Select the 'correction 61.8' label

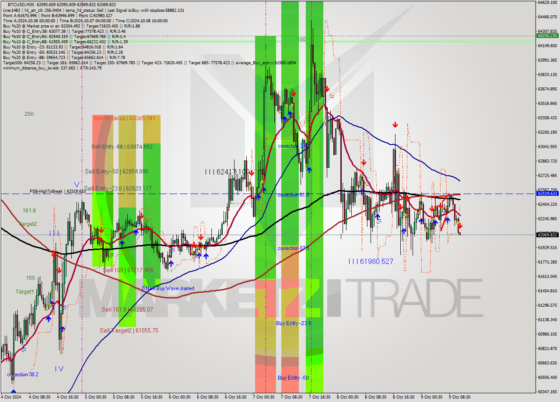294,195
